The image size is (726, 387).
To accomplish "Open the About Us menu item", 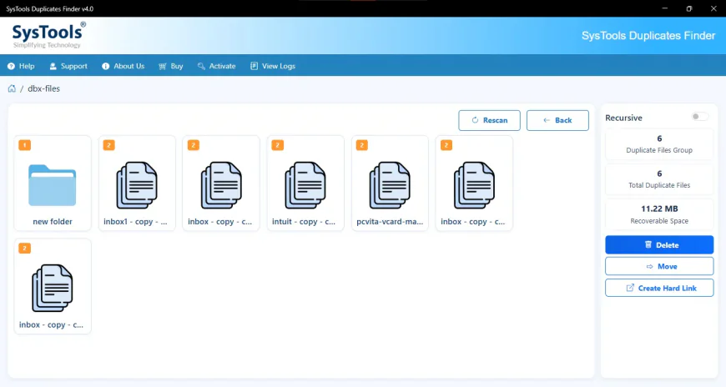I will click(124, 66).
